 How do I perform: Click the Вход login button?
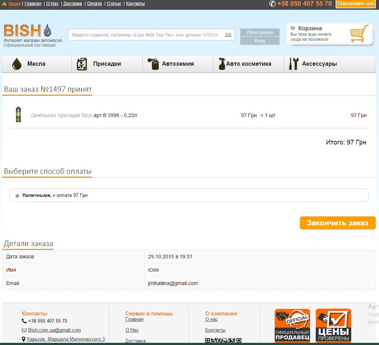pos(260,41)
